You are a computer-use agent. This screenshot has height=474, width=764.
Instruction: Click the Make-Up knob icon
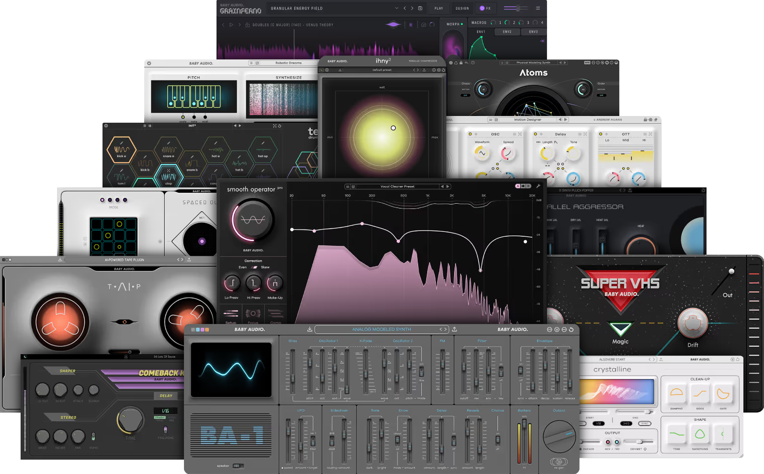click(275, 283)
